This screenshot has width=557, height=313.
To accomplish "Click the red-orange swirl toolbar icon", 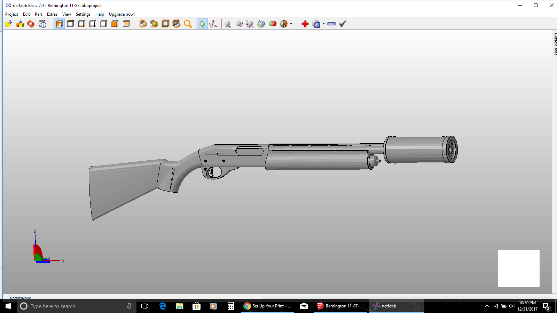I will [x=31, y=24].
